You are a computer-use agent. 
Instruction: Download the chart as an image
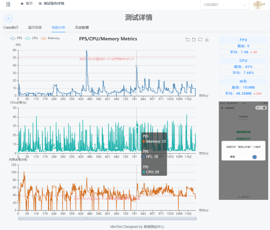coord(207,39)
